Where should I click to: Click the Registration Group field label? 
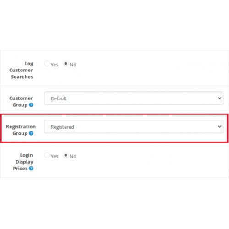click(x=21, y=130)
